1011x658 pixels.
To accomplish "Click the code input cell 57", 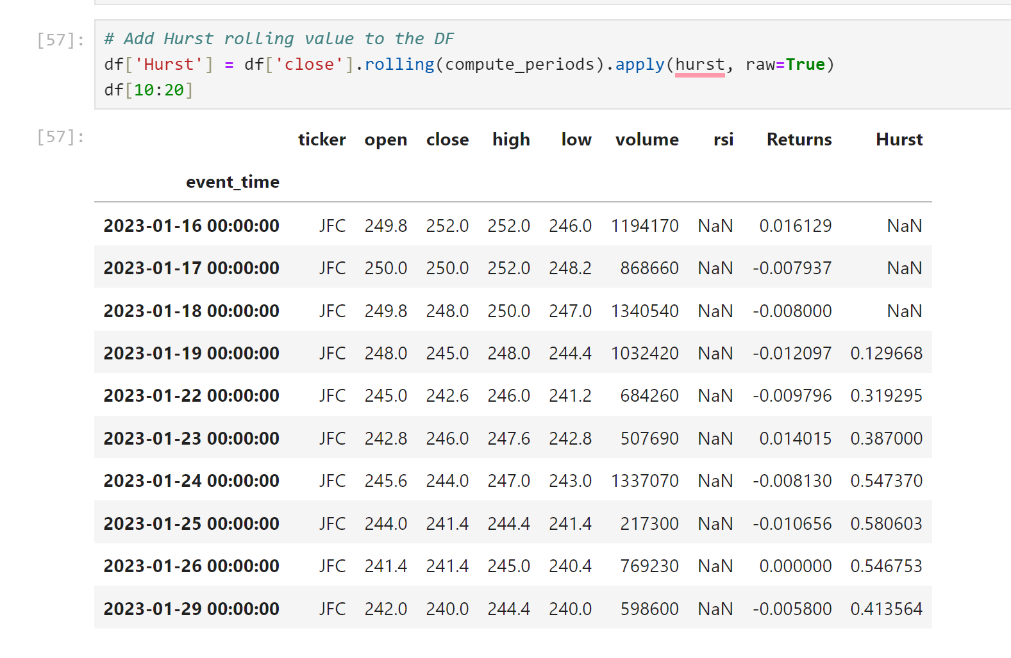I will pos(553,64).
